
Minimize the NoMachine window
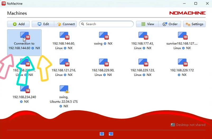click(184, 3)
